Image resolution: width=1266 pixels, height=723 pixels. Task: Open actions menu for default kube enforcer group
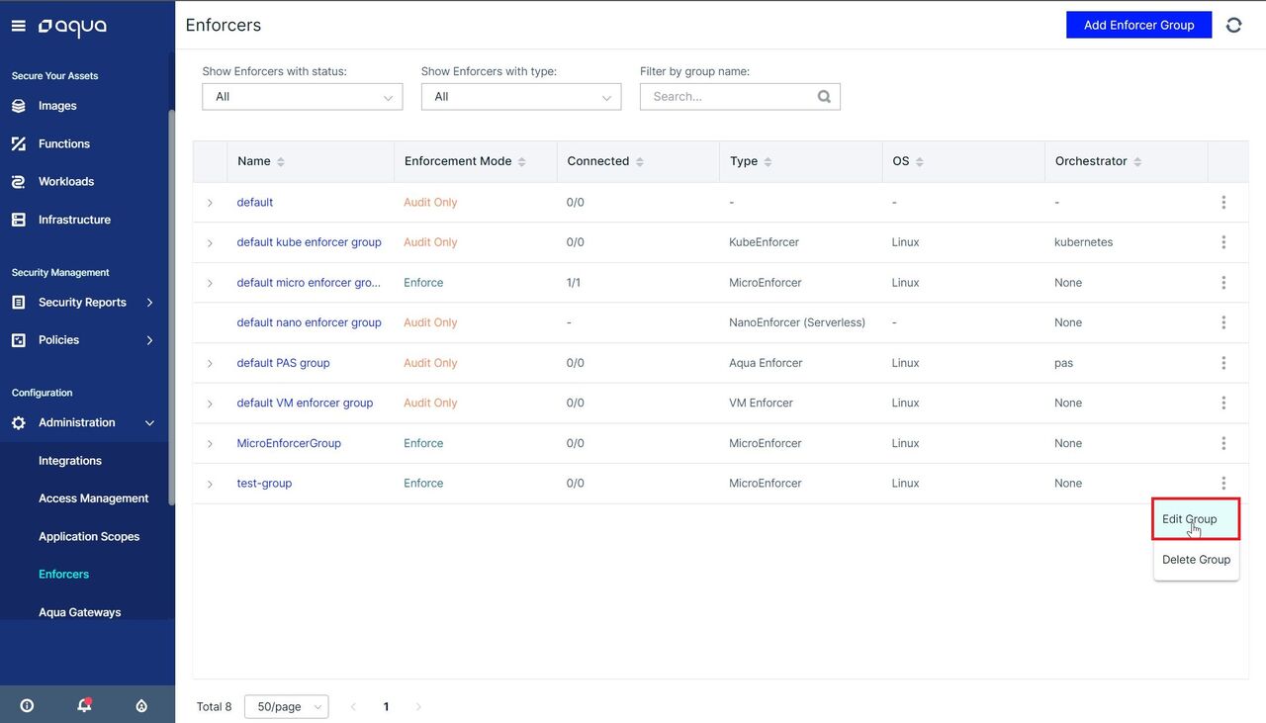click(x=1223, y=242)
